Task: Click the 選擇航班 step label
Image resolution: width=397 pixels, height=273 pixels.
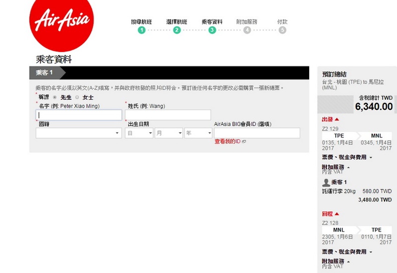Action: [x=177, y=22]
